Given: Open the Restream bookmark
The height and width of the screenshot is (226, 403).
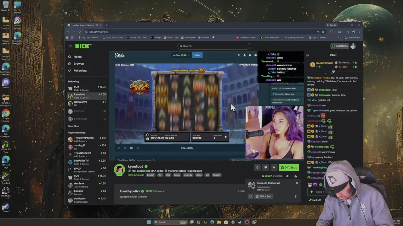Looking at the screenshot, I should click(x=204, y=38).
